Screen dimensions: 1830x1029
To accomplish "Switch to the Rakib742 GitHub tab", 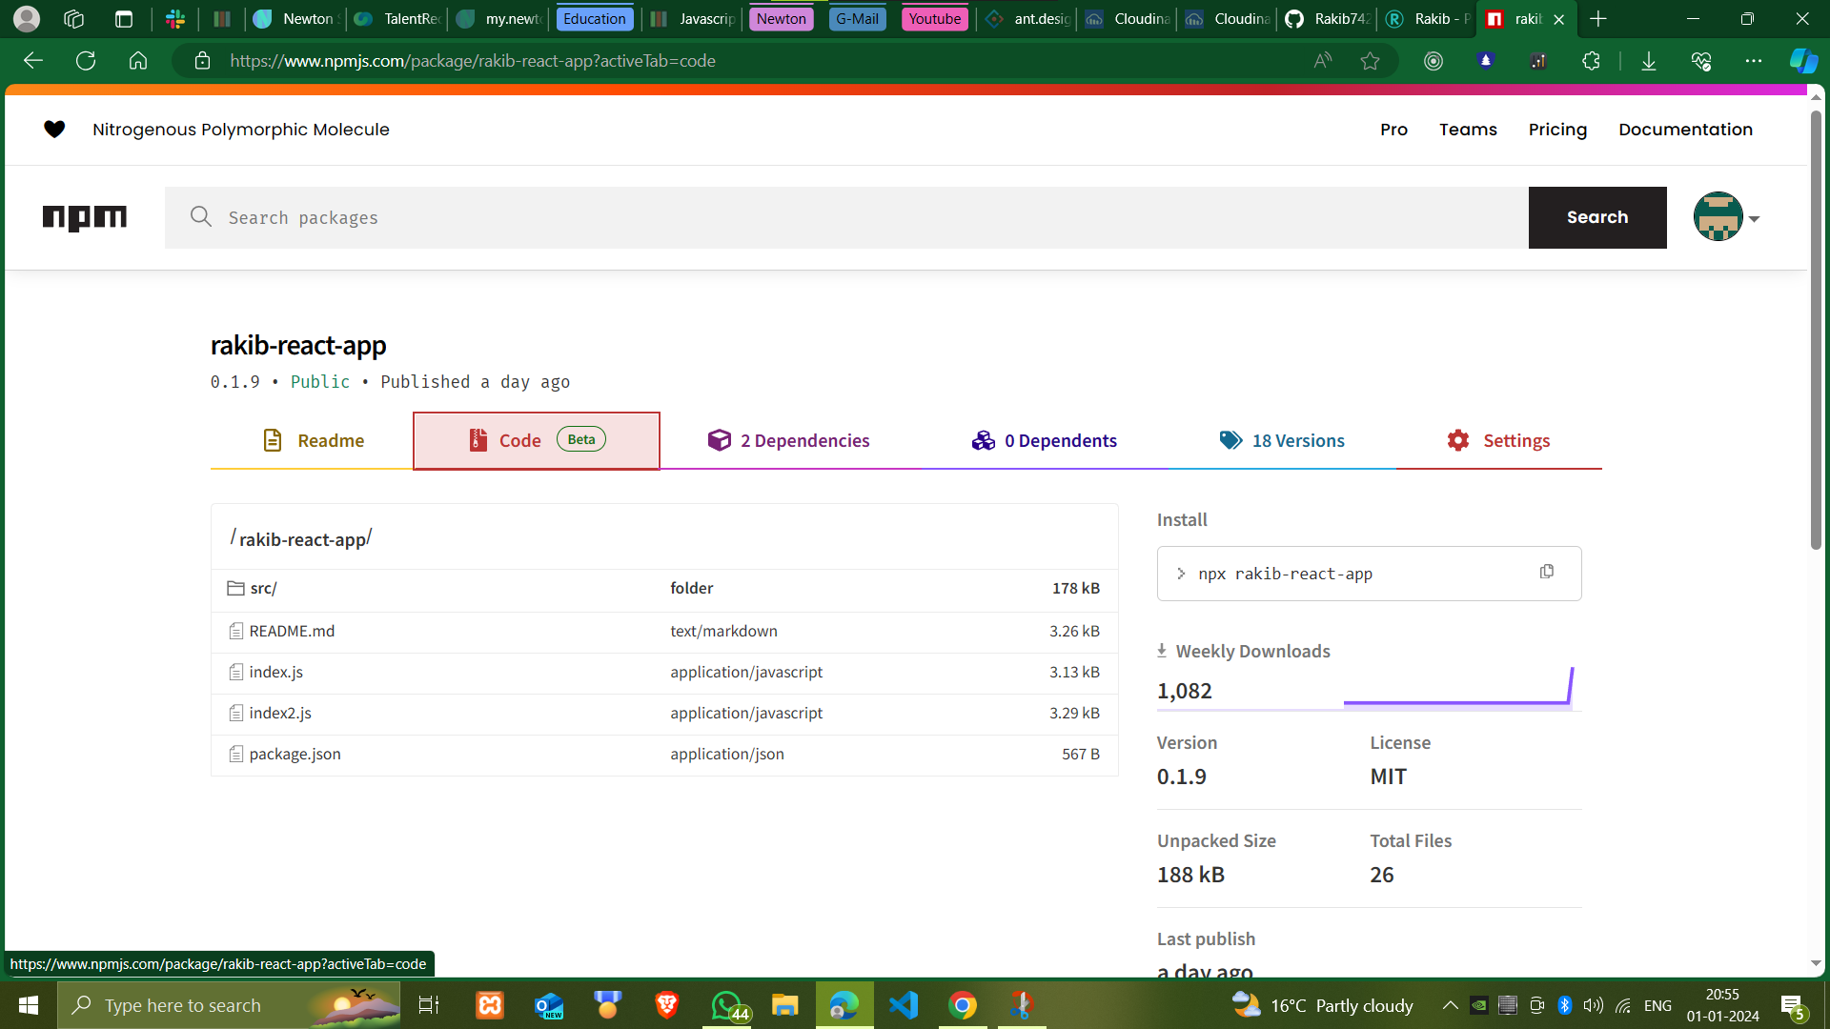I will click(x=1328, y=19).
